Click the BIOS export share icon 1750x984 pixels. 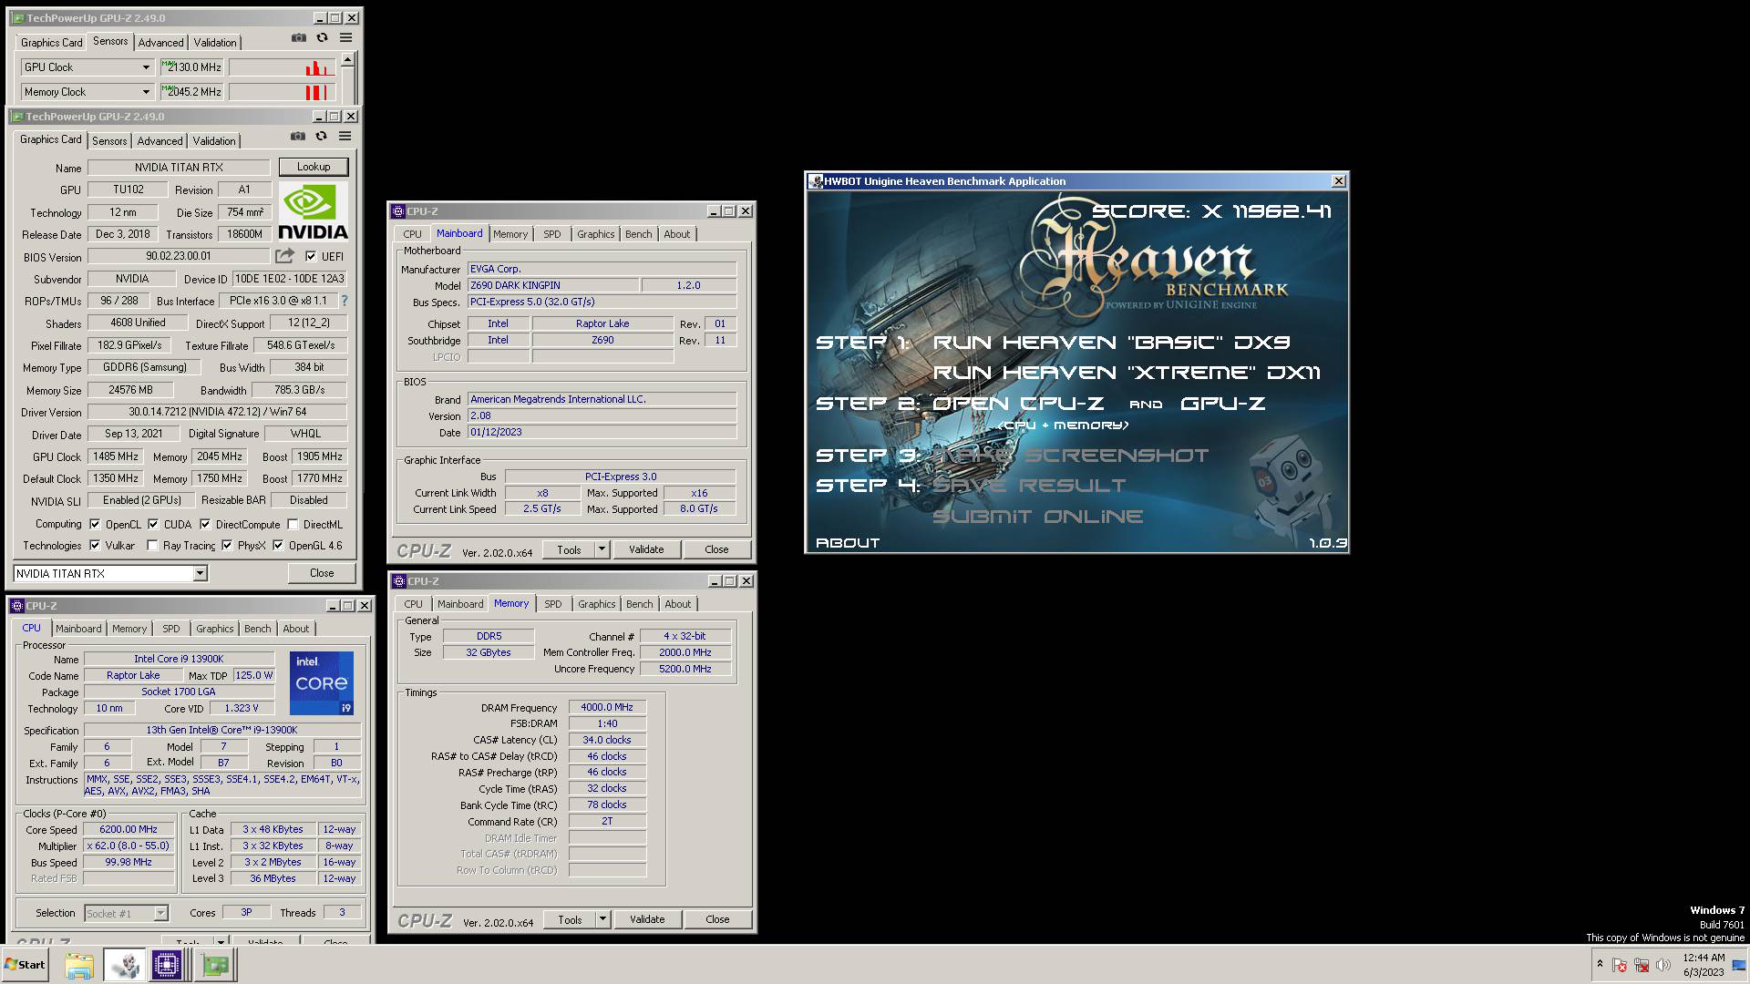285,256
